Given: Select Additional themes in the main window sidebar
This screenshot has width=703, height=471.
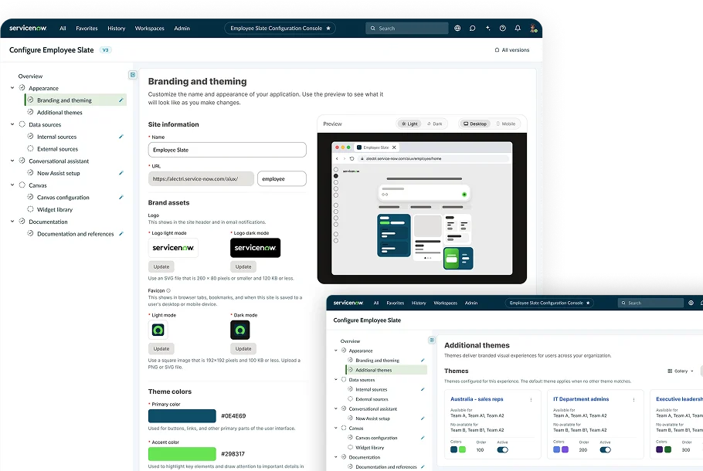Looking at the screenshot, I should pyautogui.click(x=59, y=113).
